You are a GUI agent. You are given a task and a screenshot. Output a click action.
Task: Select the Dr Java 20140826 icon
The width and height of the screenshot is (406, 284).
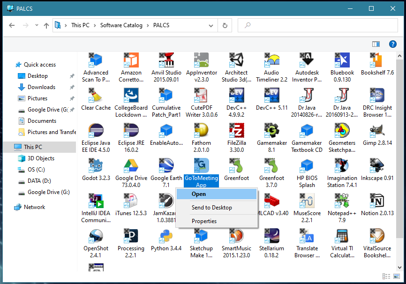click(x=307, y=95)
